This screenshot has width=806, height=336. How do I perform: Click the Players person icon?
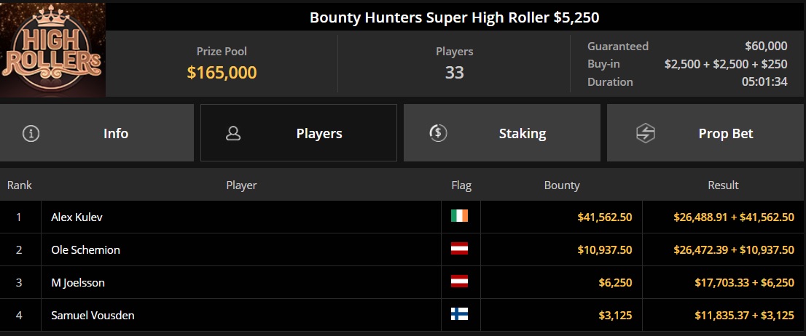coord(233,133)
